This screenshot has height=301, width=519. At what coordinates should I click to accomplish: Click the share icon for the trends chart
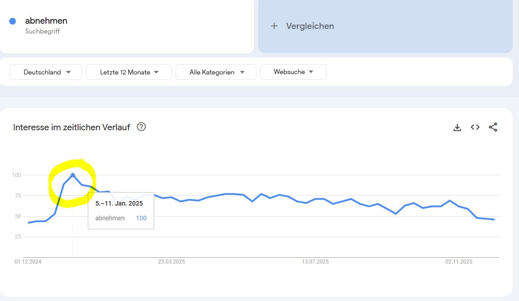point(493,127)
